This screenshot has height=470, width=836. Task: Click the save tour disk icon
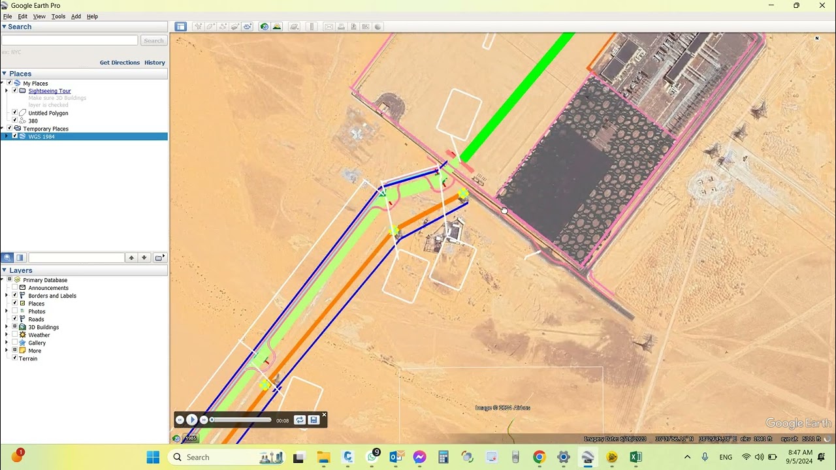(313, 420)
